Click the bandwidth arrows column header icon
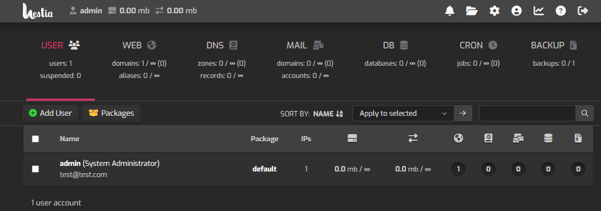The image size is (601, 211). point(413,139)
